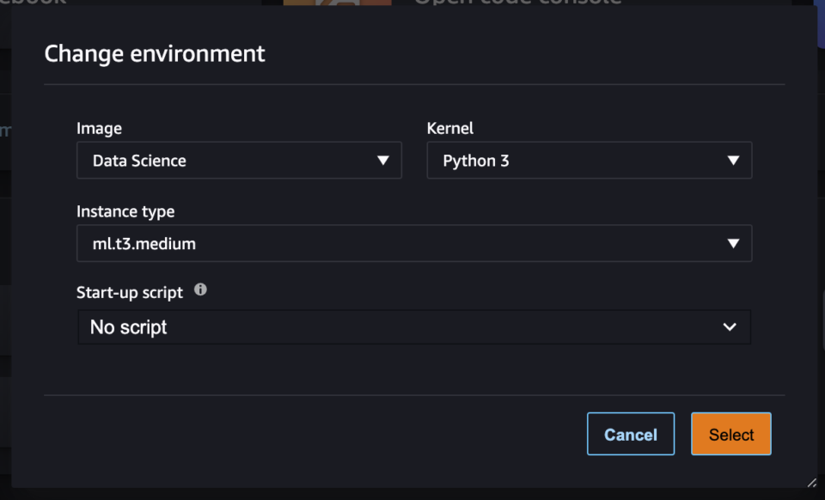This screenshot has width=825, height=500.
Task: Open the ml.t3.medium instance type selector
Action: coord(414,243)
